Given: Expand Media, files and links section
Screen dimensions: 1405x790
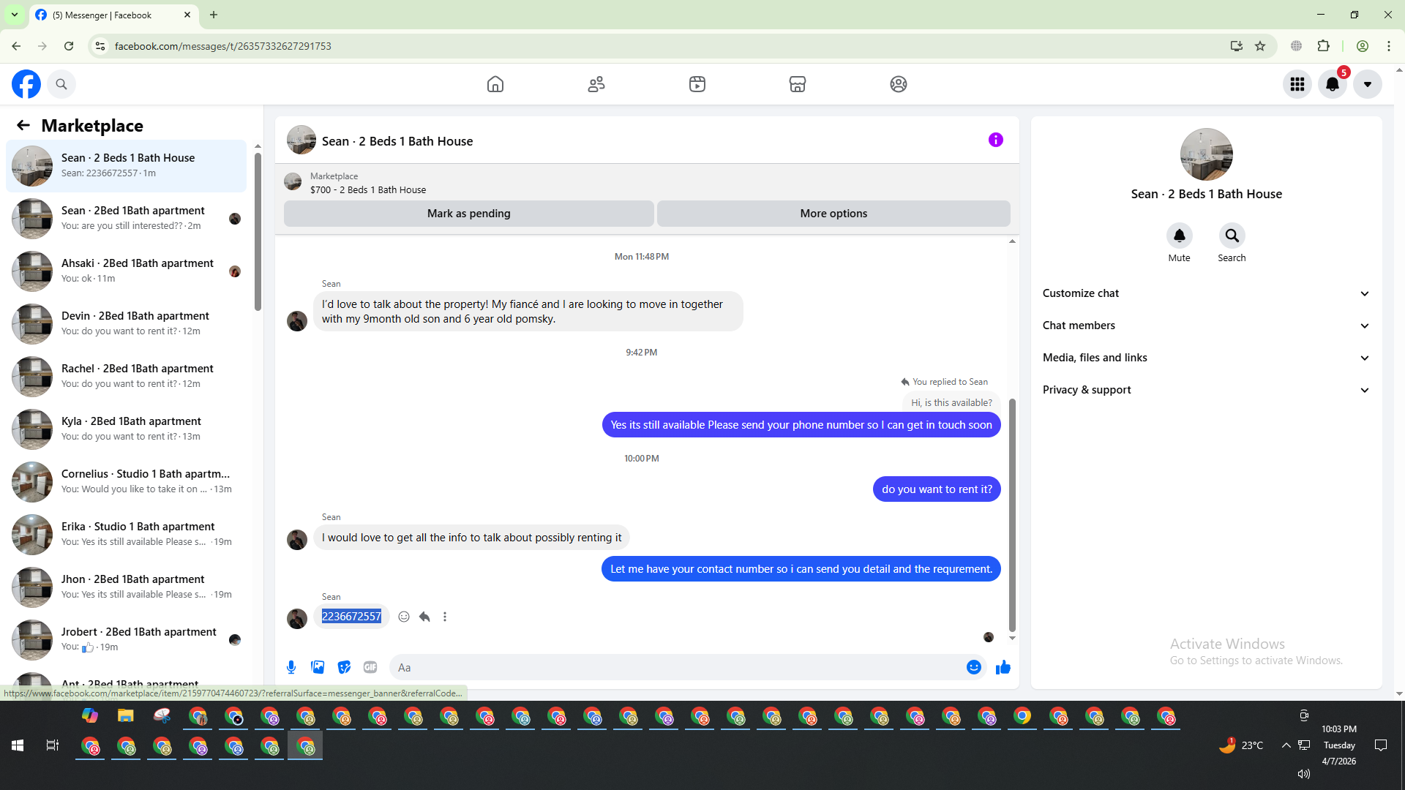Looking at the screenshot, I should tap(1207, 358).
